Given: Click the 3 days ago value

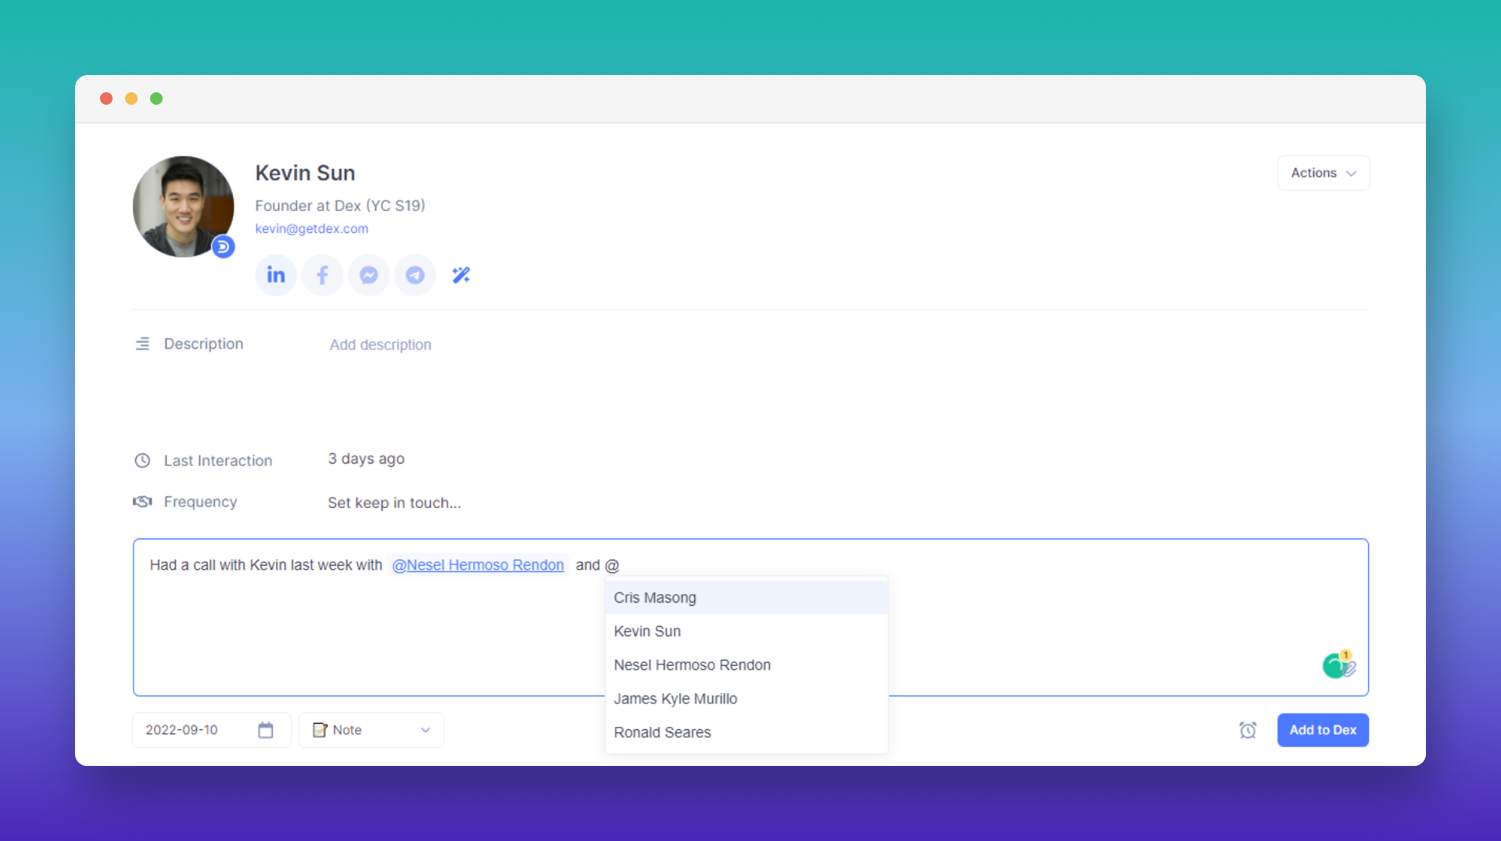Looking at the screenshot, I should click(x=366, y=459).
